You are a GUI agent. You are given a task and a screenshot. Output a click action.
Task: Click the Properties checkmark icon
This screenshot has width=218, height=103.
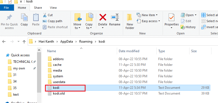[x=171, y=17]
